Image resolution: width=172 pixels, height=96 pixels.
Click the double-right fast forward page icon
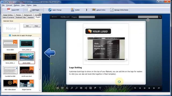tap(154, 88)
